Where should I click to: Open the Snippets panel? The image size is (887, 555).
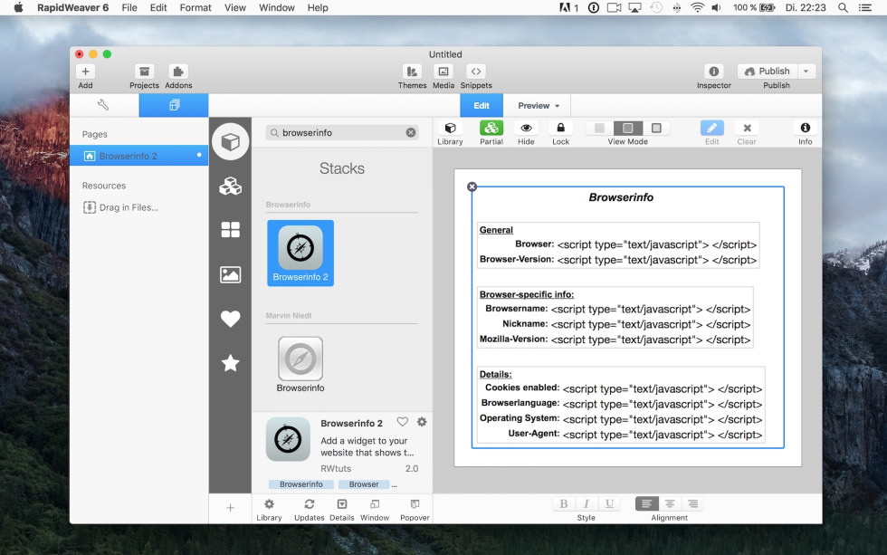tap(476, 72)
